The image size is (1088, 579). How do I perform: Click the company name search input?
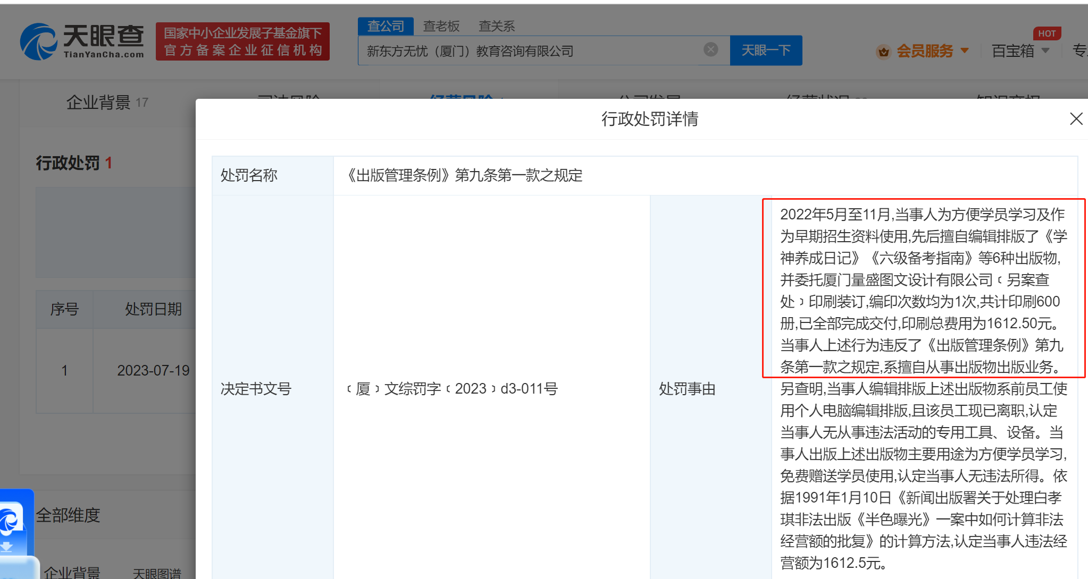coord(532,51)
